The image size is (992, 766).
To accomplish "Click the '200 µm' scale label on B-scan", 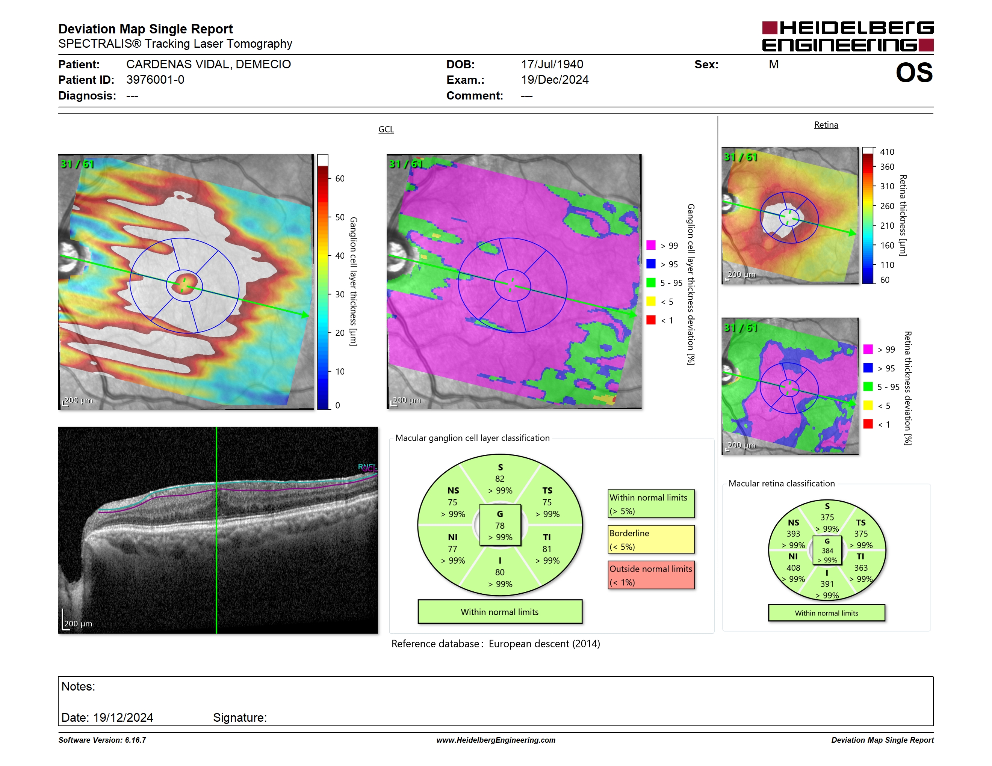I will click(78, 624).
